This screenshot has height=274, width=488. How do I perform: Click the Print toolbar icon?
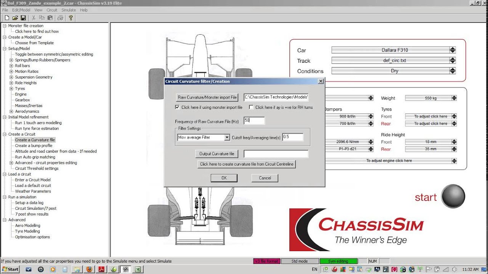pos(60,18)
